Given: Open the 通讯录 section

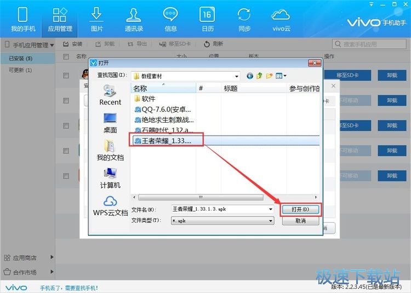Looking at the screenshot, I should (x=134, y=19).
